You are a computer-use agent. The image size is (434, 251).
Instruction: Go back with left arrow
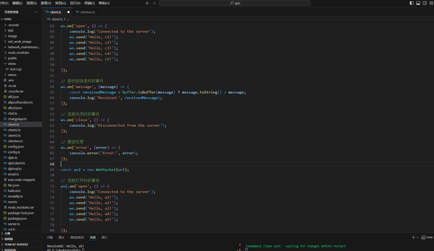(x=148, y=3)
